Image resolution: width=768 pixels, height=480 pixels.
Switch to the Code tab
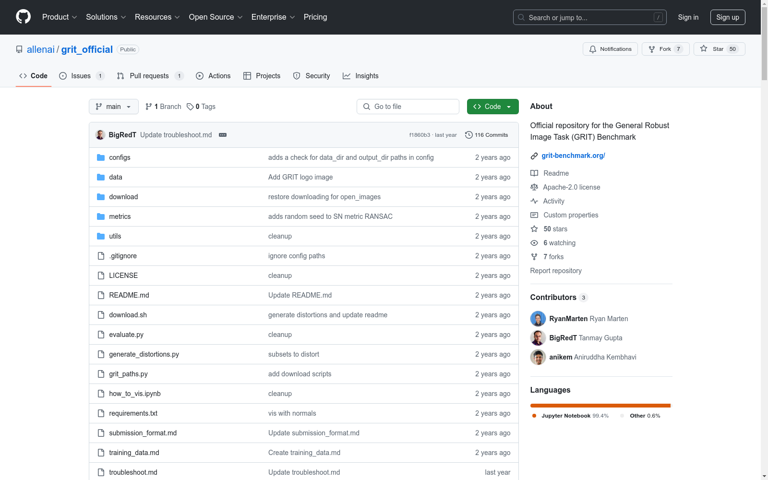click(34, 76)
